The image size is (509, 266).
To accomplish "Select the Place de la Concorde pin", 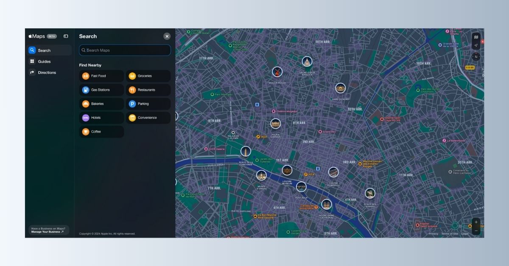I will point(246,151).
